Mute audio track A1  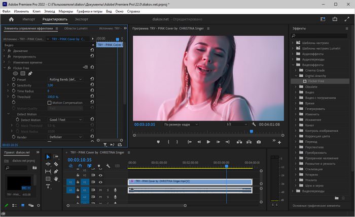pos(100,190)
